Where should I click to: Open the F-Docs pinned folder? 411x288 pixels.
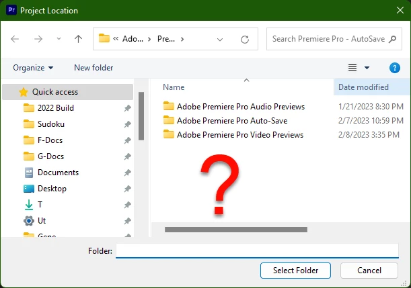click(x=50, y=140)
